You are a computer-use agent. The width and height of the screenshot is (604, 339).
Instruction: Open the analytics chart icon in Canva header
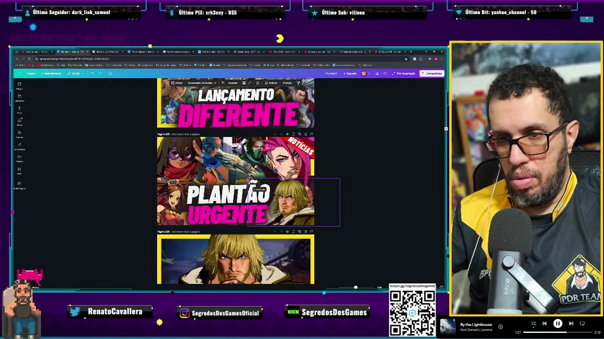pyautogui.click(x=377, y=73)
